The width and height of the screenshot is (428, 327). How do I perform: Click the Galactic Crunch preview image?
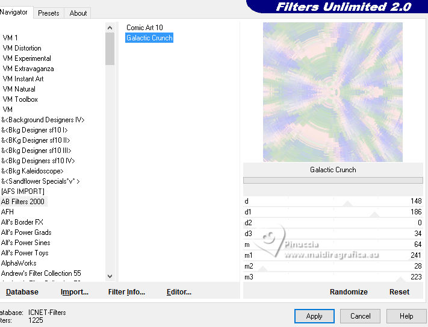point(333,92)
